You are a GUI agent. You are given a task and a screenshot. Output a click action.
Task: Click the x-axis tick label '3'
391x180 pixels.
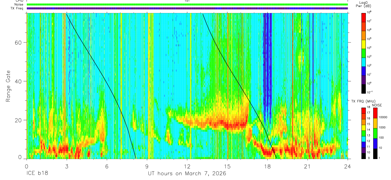tap(67, 166)
